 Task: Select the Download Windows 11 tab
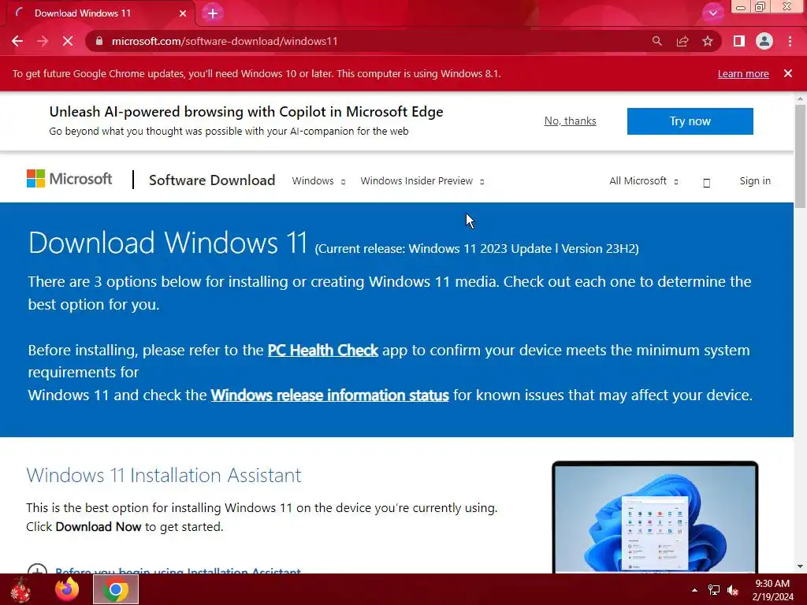coord(100,13)
